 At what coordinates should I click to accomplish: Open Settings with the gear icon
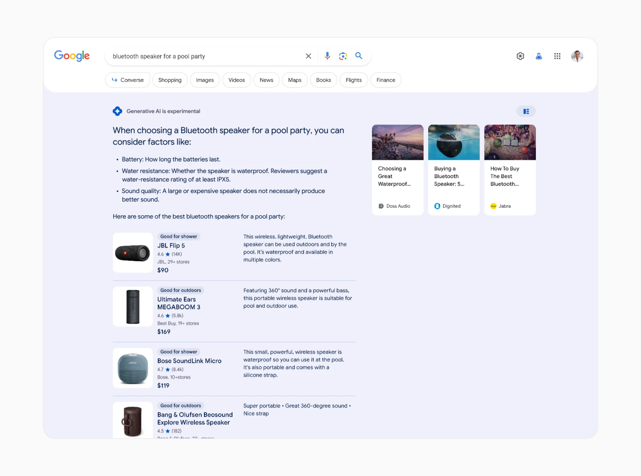coord(520,56)
